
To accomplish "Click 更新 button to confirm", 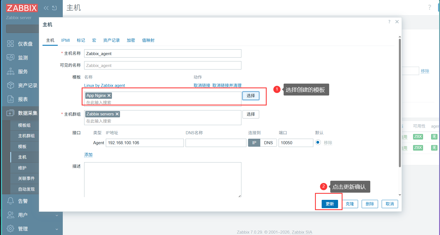I will 330,204.
